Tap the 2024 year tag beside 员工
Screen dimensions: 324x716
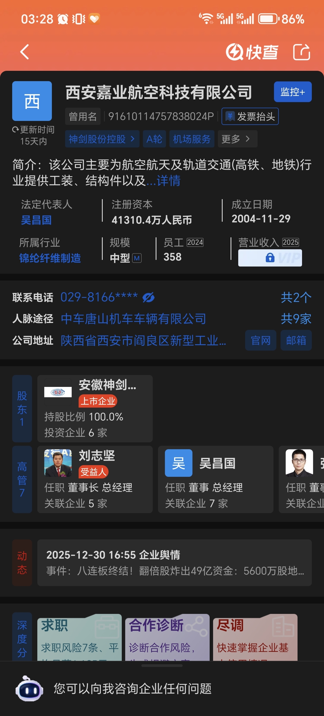point(195,242)
